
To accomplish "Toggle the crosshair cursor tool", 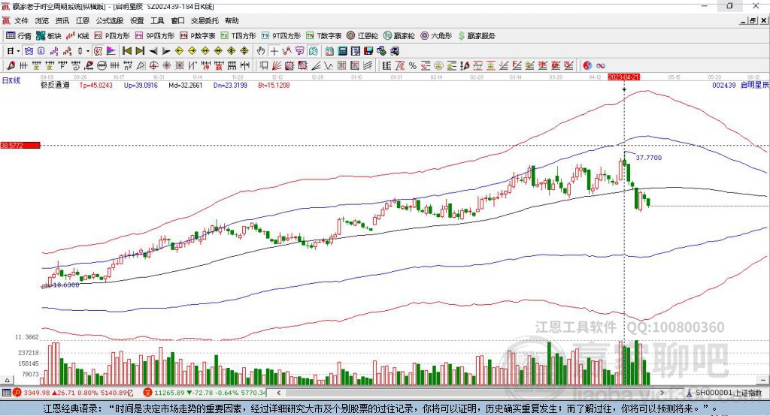I will pos(274,51).
